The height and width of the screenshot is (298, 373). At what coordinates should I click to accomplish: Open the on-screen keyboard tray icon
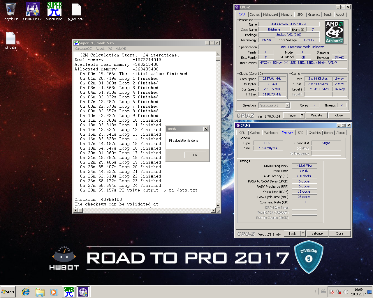click(x=323, y=292)
